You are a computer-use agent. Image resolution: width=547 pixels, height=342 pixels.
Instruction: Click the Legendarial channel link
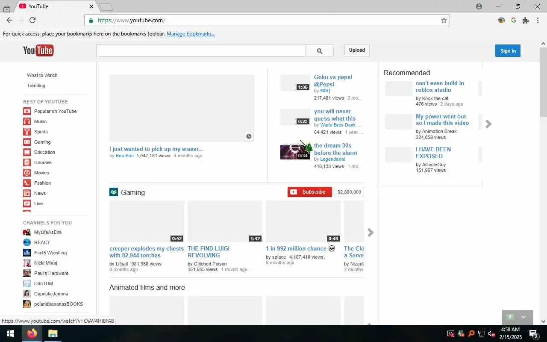332,159
